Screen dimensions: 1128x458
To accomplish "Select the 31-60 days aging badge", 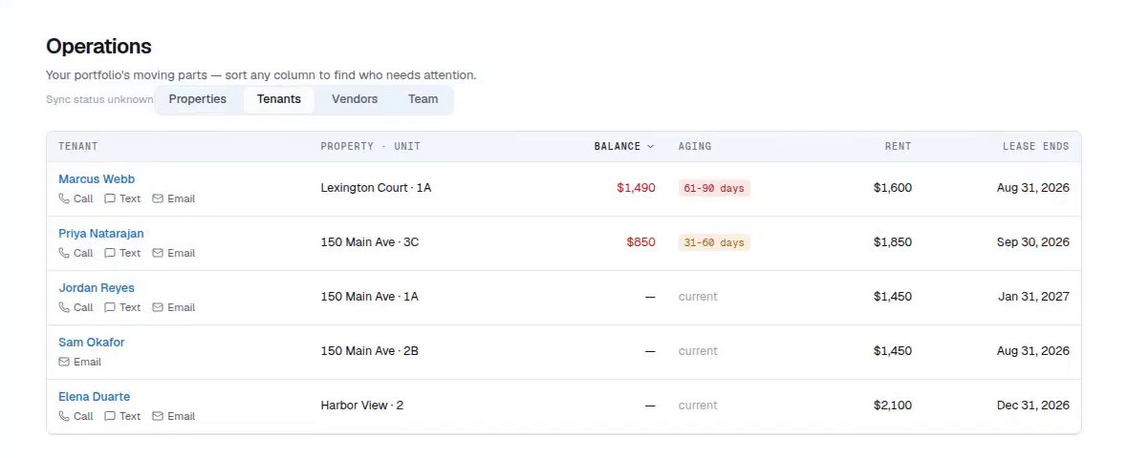I will [x=714, y=242].
